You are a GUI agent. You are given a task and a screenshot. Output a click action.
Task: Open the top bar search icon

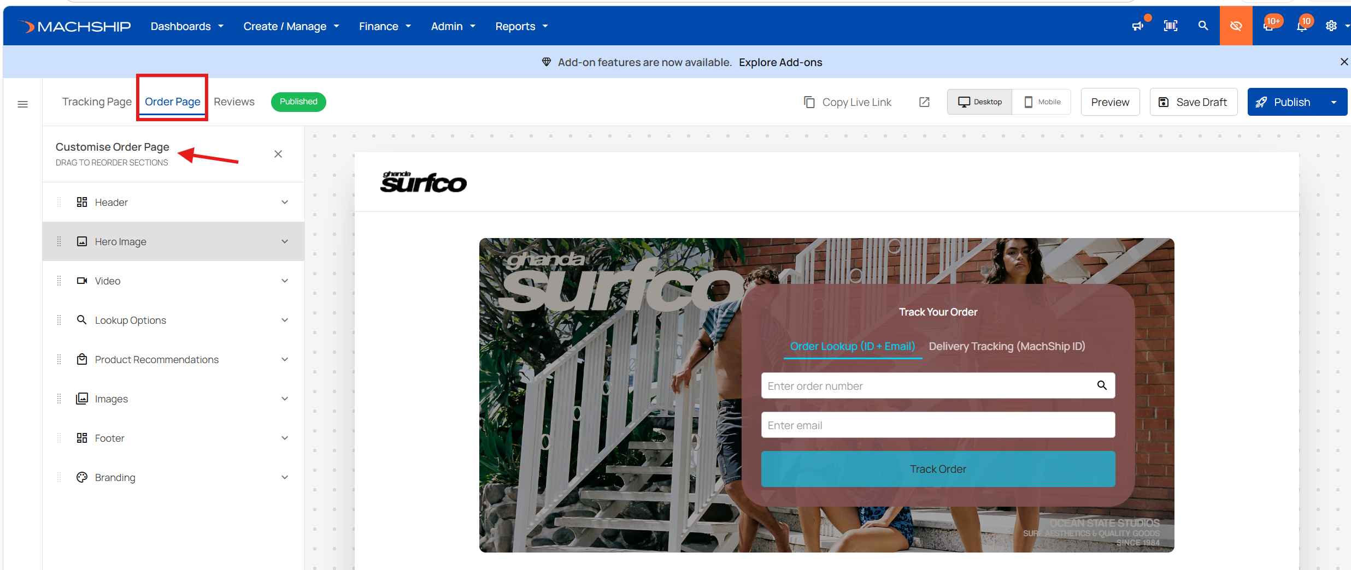pos(1203,26)
